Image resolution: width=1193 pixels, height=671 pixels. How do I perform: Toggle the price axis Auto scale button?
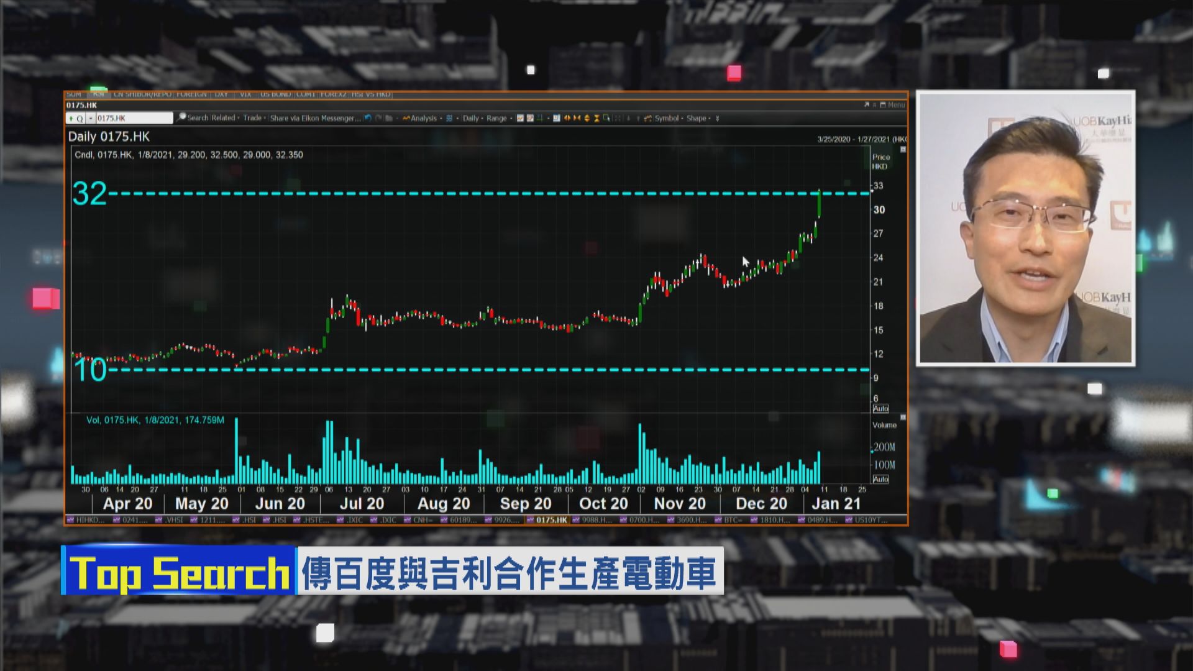880,408
